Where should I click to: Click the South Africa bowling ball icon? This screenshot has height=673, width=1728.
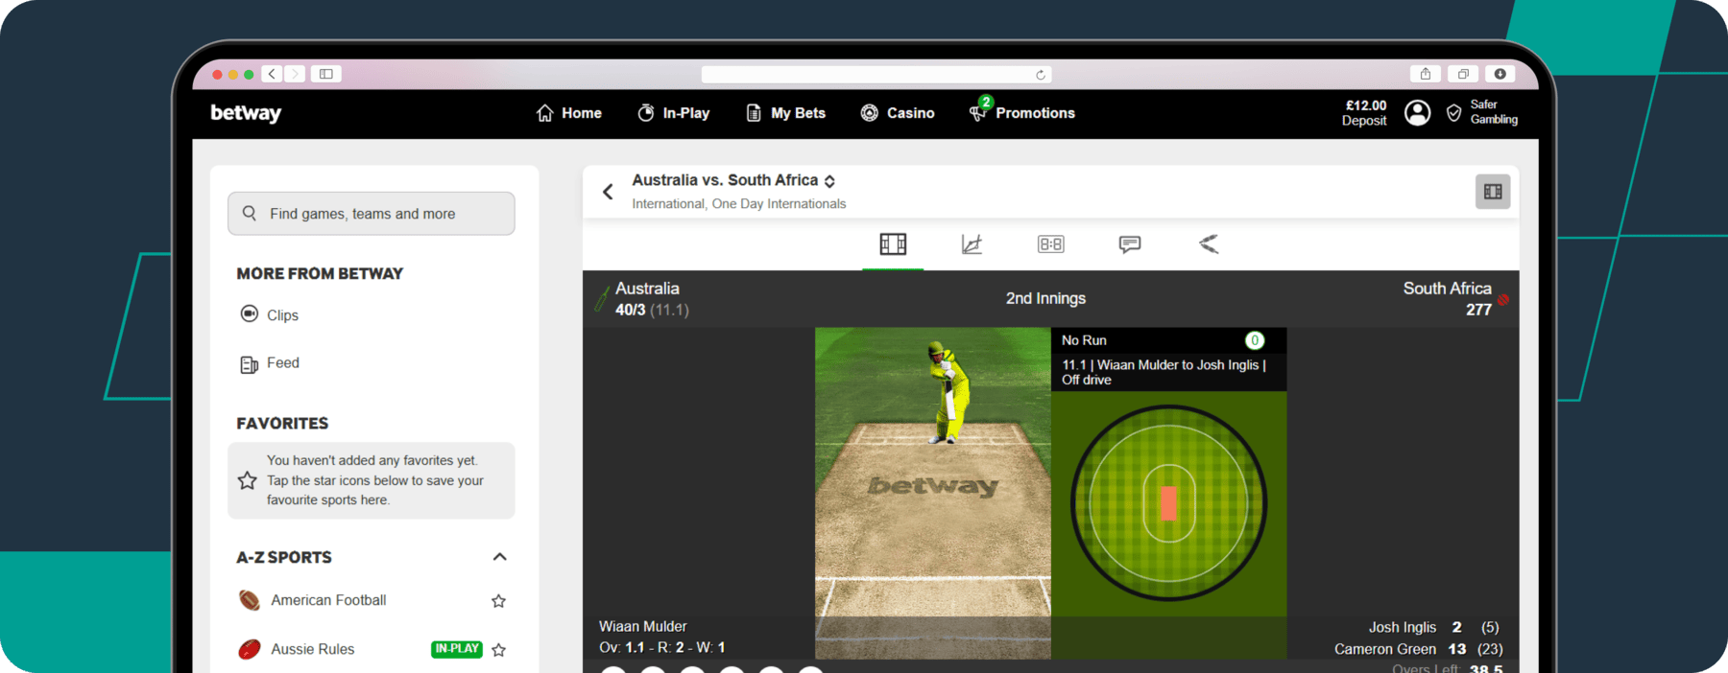tap(1503, 299)
